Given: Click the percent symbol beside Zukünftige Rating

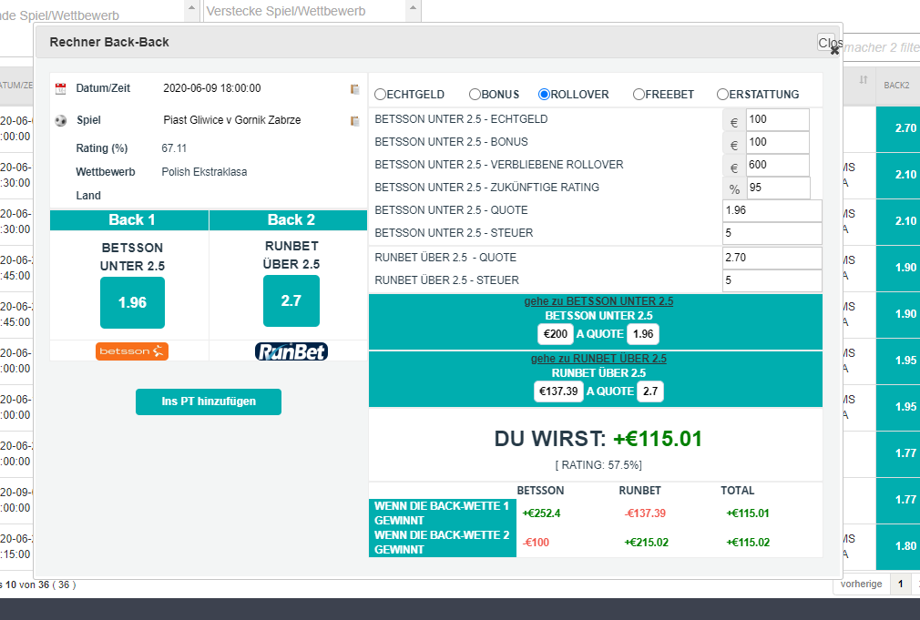Looking at the screenshot, I should pyautogui.click(x=734, y=189).
